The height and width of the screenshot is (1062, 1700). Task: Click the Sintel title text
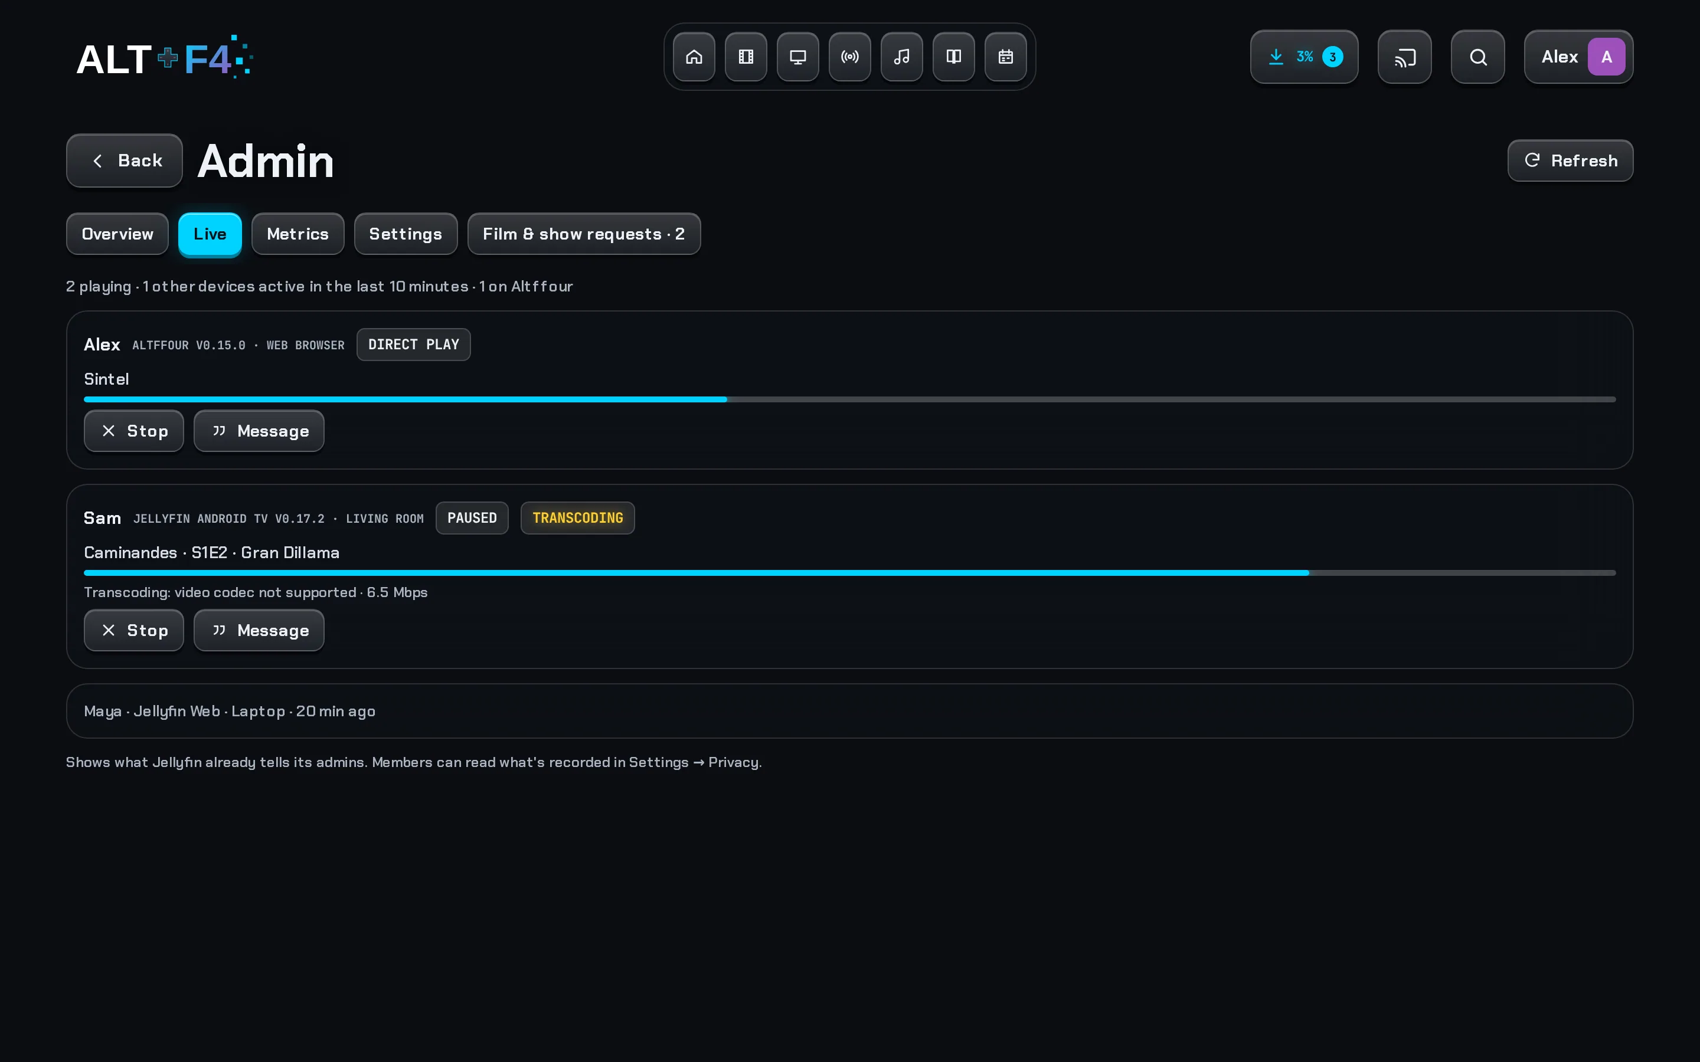click(x=106, y=379)
